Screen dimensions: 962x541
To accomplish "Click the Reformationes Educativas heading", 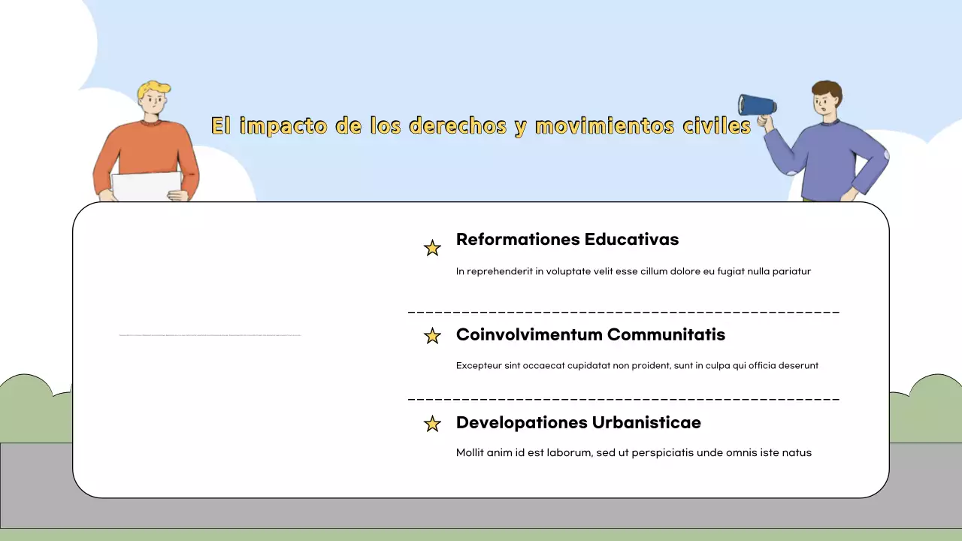I will [567, 240].
